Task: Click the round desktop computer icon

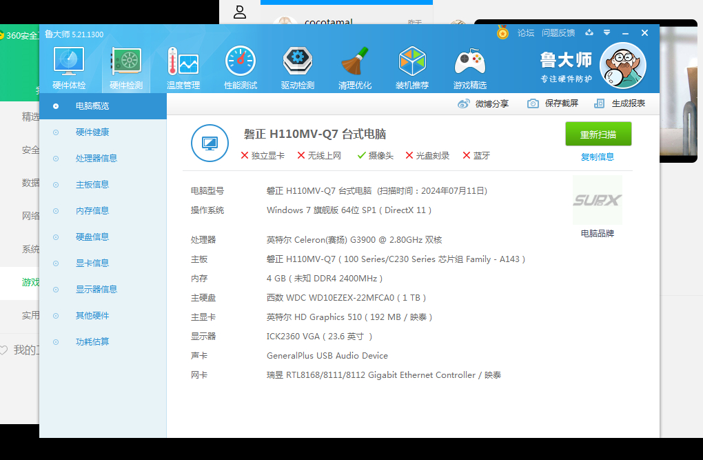Action: point(210,143)
